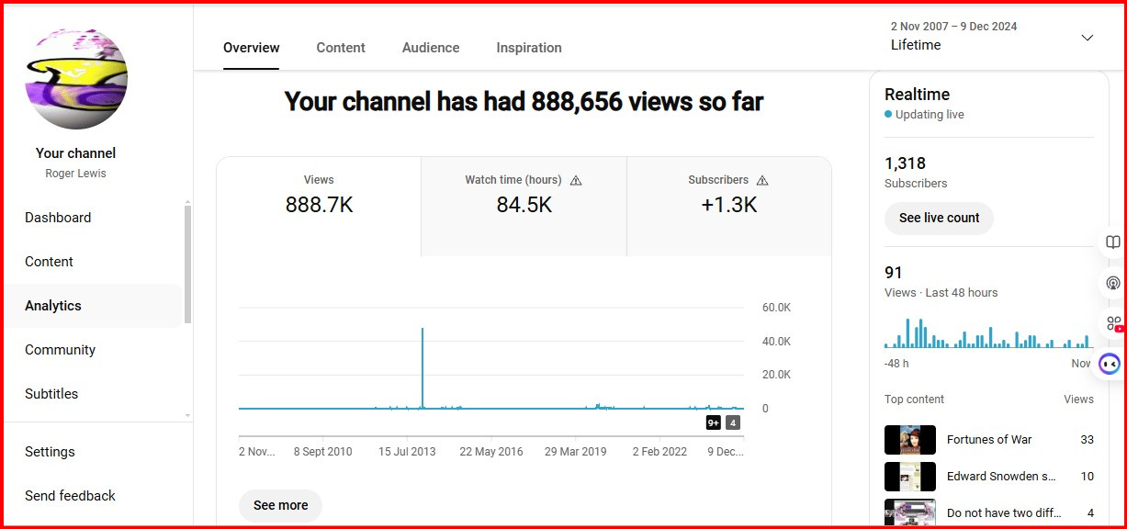Click the sidebar vertical scrollbar
Viewport: 1127px width, 529px height.
click(188, 264)
